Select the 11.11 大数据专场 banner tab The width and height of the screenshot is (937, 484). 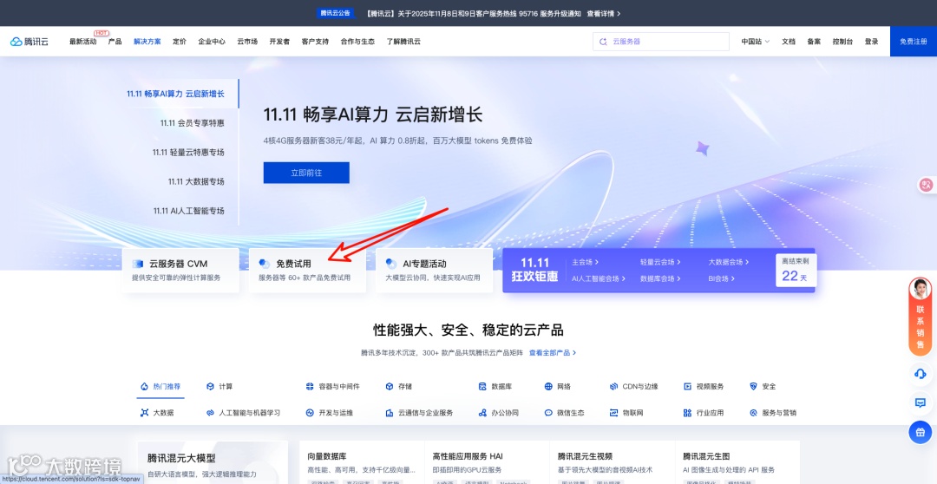[x=196, y=181]
